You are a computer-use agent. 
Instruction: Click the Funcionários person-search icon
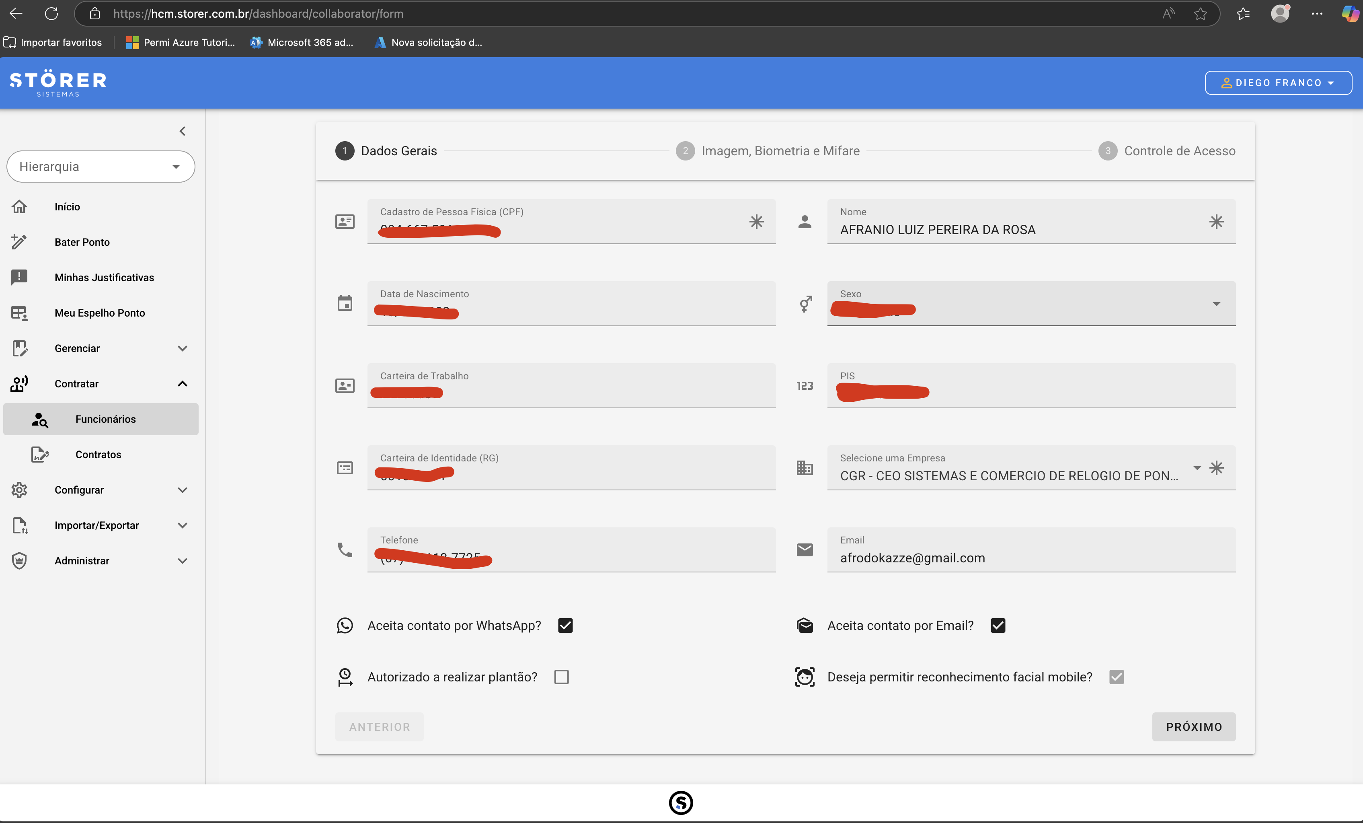pyautogui.click(x=40, y=420)
